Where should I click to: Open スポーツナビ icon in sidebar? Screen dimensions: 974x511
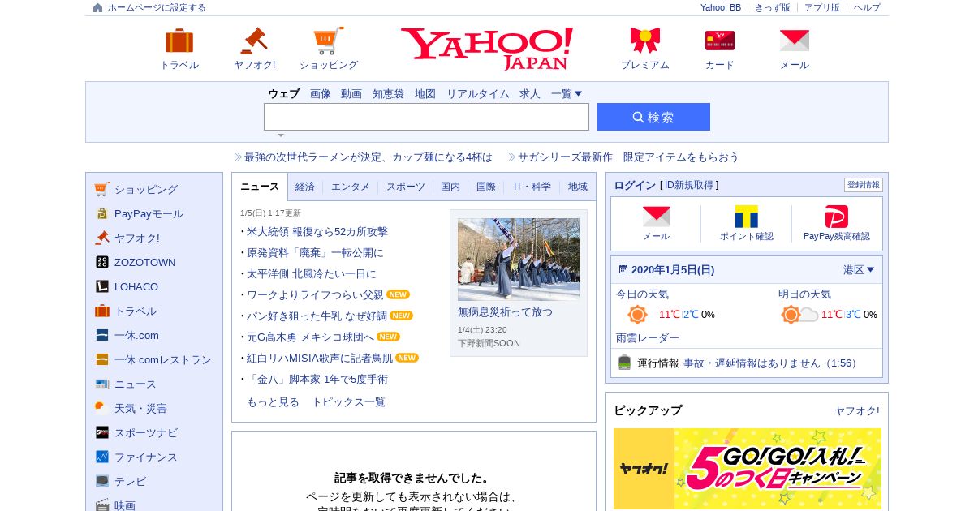point(101,432)
